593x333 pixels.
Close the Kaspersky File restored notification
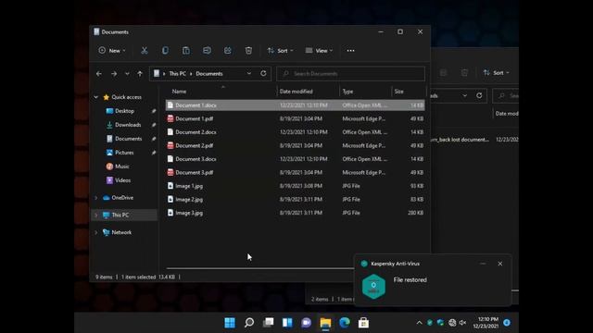(500, 264)
